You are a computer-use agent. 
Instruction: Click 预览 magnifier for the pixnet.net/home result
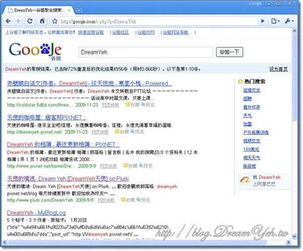tap(146, 166)
